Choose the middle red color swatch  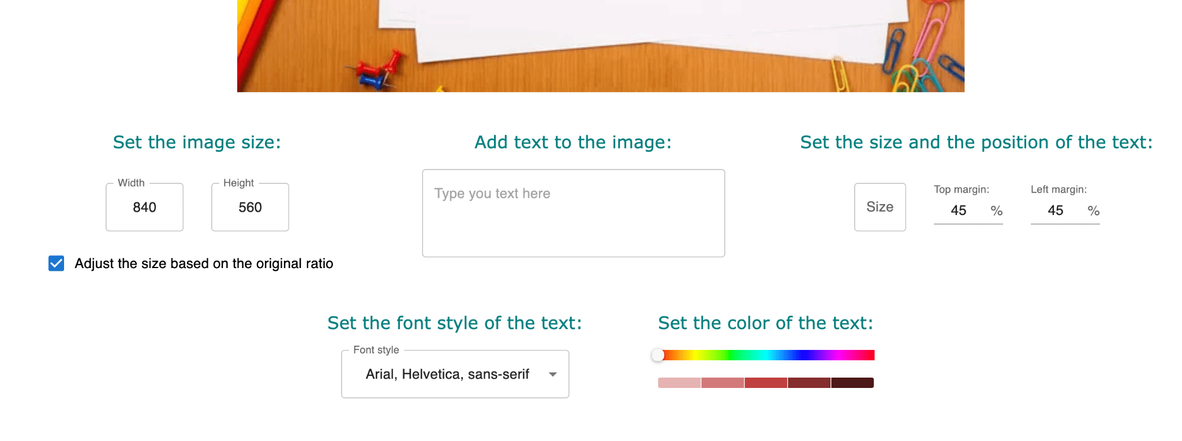(x=766, y=383)
